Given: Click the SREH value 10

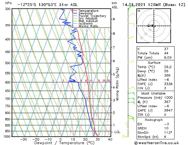Looking at the screenshot, I should coord(166,128).
